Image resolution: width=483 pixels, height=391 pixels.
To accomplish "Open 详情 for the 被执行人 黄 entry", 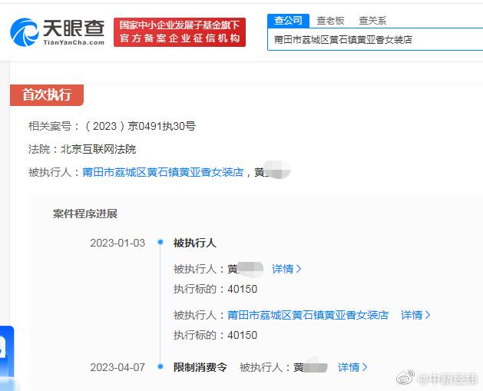I will point(286,269).
